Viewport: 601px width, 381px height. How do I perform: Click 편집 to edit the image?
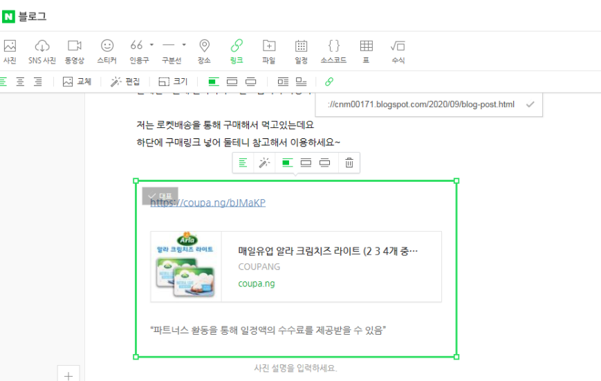point(125,82)
